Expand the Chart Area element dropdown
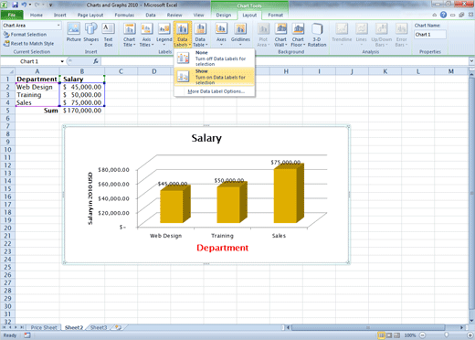Image resolution: width=475 pixels, height=340 pixels. pyautogui.click(x=58, y=26)
